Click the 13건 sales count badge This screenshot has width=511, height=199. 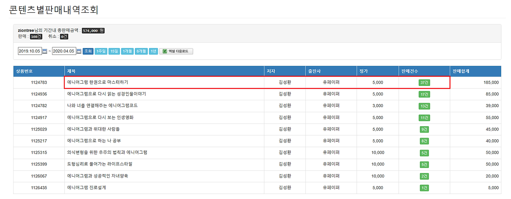pyautogui.click(x=424, y=106)
